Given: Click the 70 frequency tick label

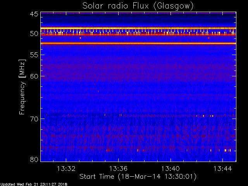Looking at the screenshot, I should (34, 119).
